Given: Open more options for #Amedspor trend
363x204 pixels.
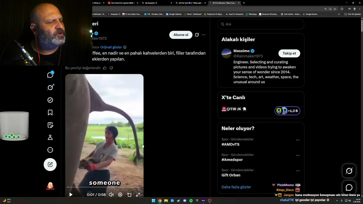Looking at the screenshot, I should coord(298,155).
